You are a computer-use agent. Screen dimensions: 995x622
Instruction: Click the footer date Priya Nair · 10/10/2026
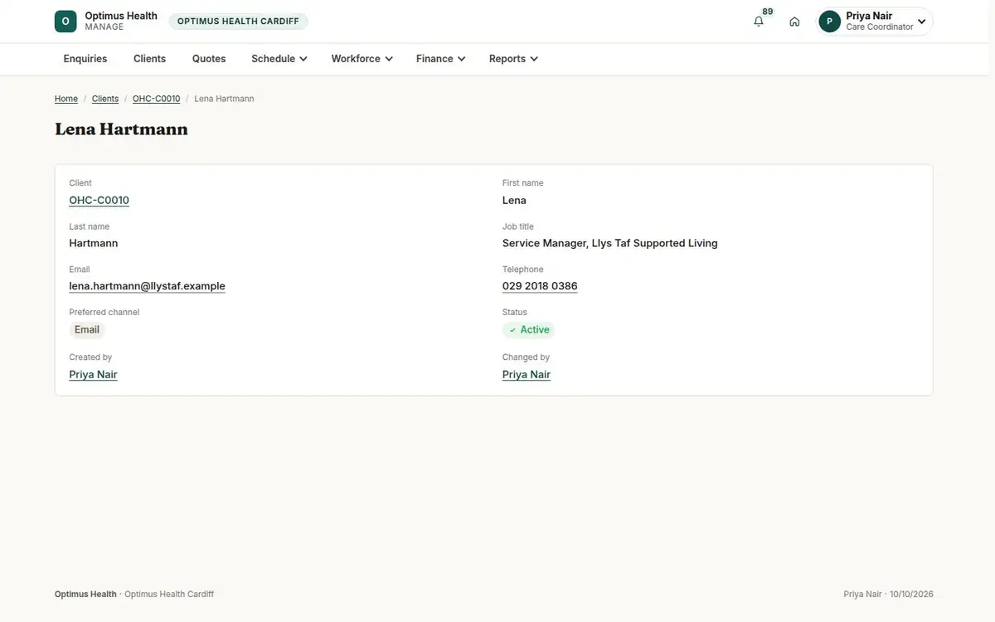click(888, 595)
